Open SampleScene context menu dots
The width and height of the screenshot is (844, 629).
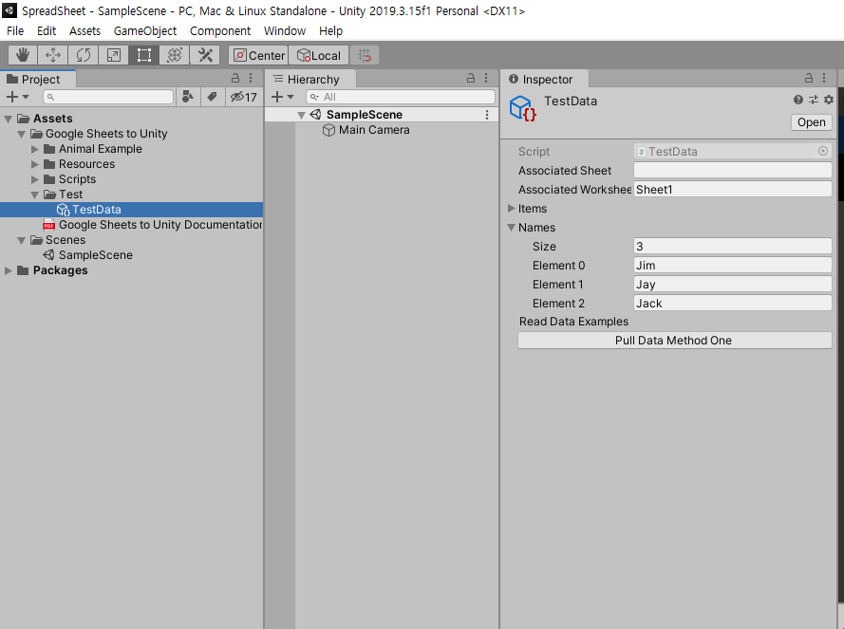[487, 115]
